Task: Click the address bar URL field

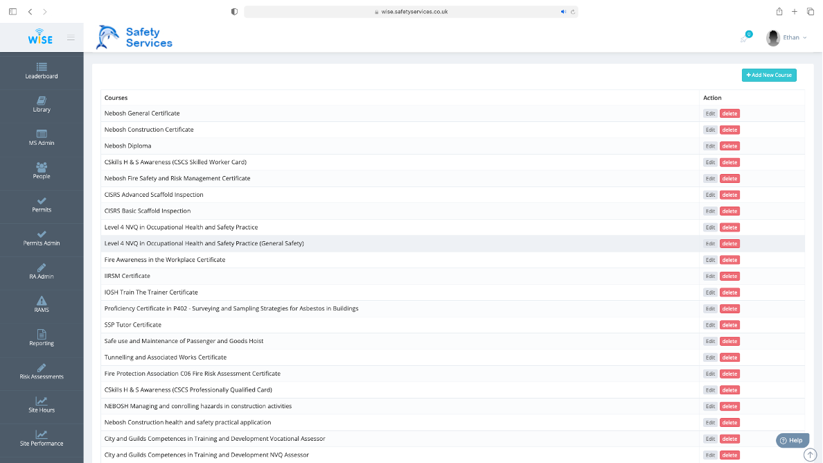Action: click(411, 12)
